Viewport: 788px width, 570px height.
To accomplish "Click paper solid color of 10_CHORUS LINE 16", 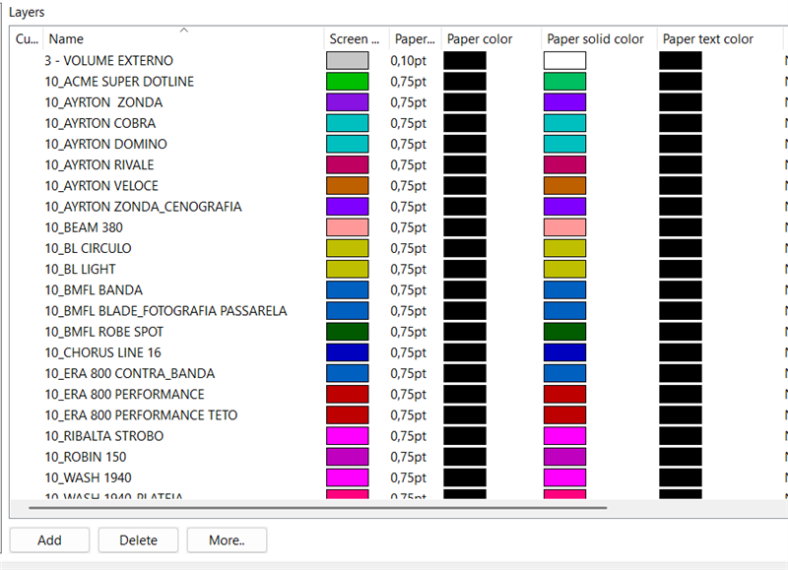I will [x=564, y=352].
